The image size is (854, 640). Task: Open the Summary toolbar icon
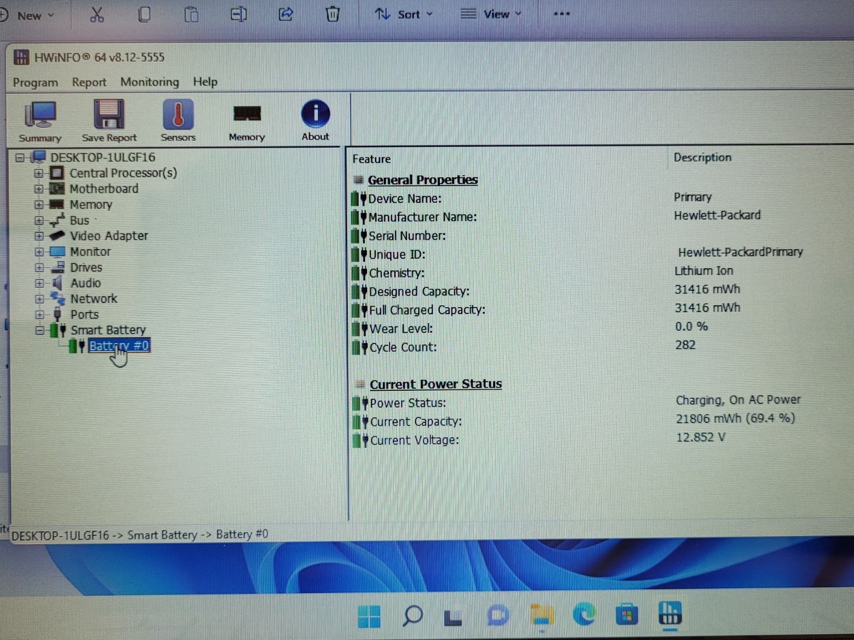point(40,122)
